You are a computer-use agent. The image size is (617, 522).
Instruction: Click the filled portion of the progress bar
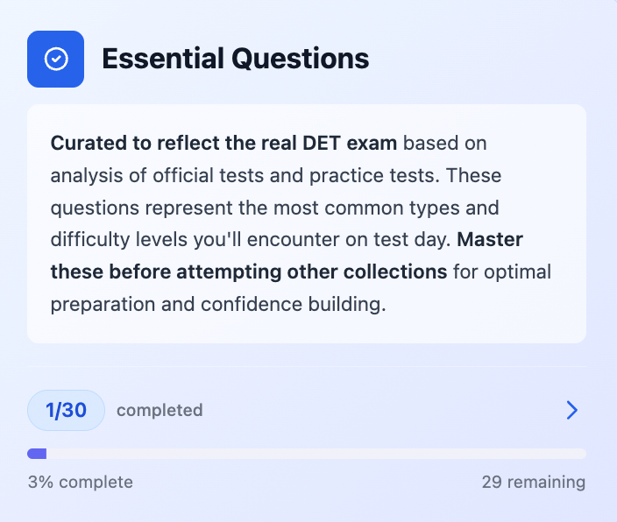pos(37,454)
